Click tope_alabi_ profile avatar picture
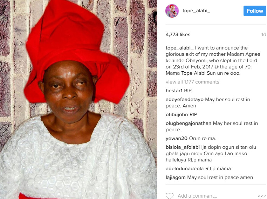The image size is (267, 199). click(172, 11)
